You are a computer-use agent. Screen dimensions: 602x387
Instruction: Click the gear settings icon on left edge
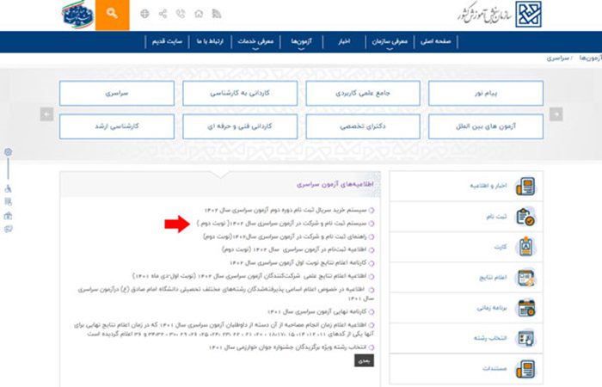coord(8,152)
